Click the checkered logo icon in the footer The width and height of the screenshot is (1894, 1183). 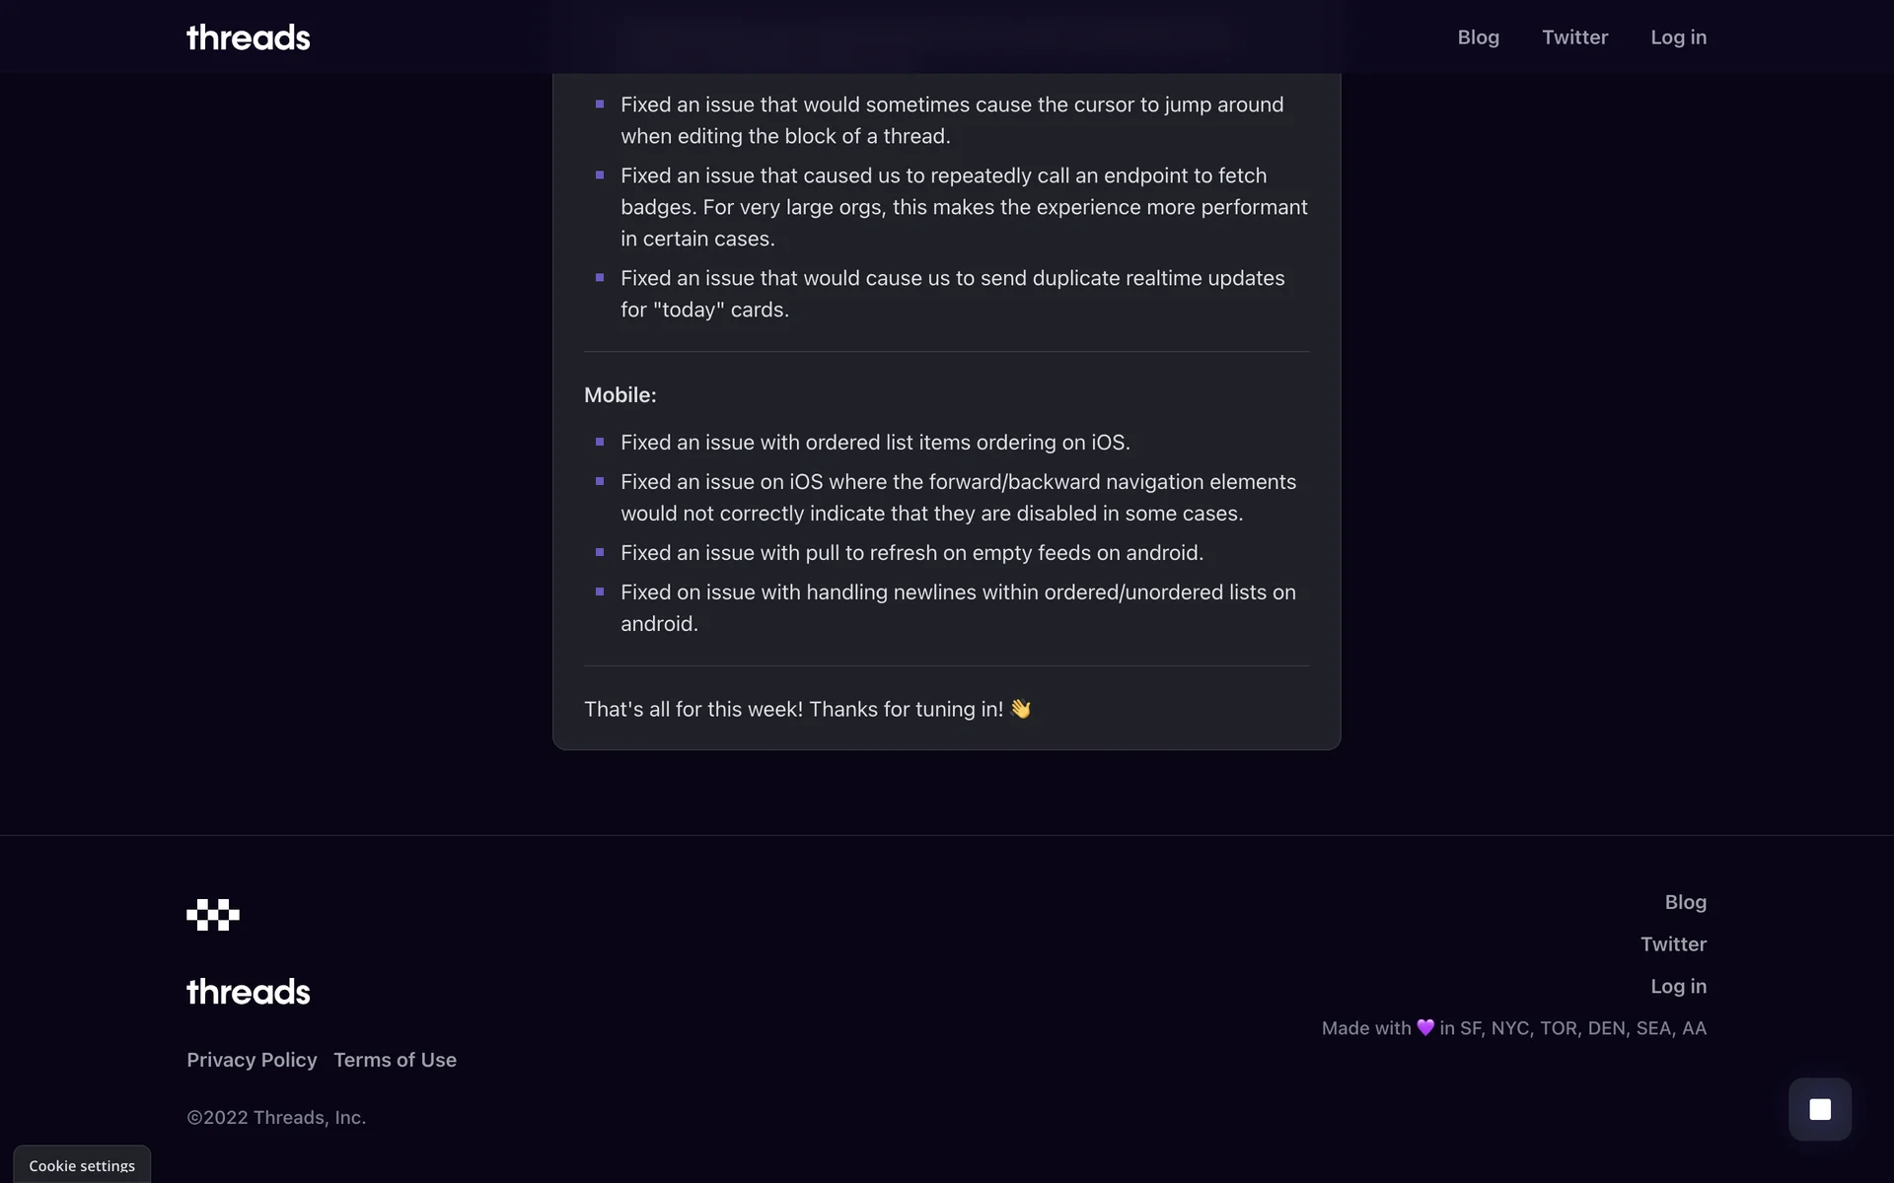tap(213, 915)
